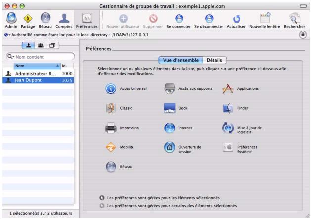Screen dimensions: 311x219
Task: Click the Rechercher toolbar icon
Action: (x=294, y=20)
